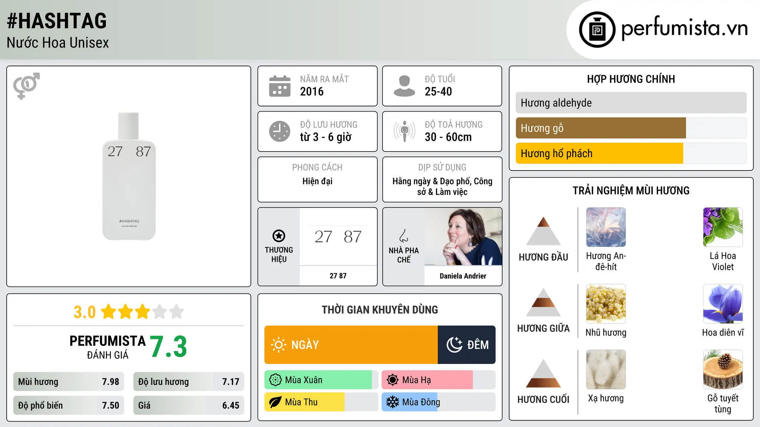Click the last grey rating star

click(x=177, y=312)
